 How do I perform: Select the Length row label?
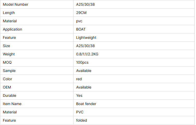(x=9, y=13)
